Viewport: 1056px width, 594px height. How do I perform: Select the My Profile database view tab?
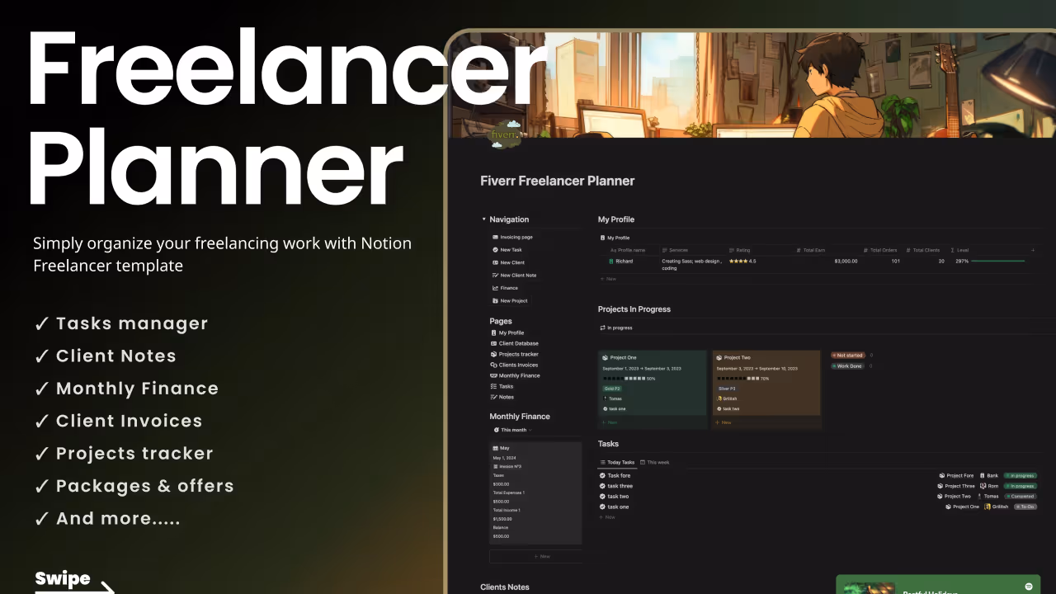click(x=615, y=238)
